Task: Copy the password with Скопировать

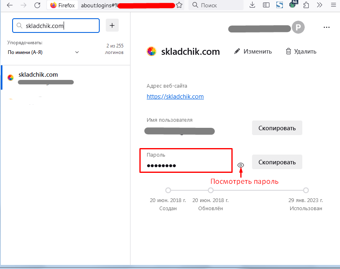Action: coord(277,162)
